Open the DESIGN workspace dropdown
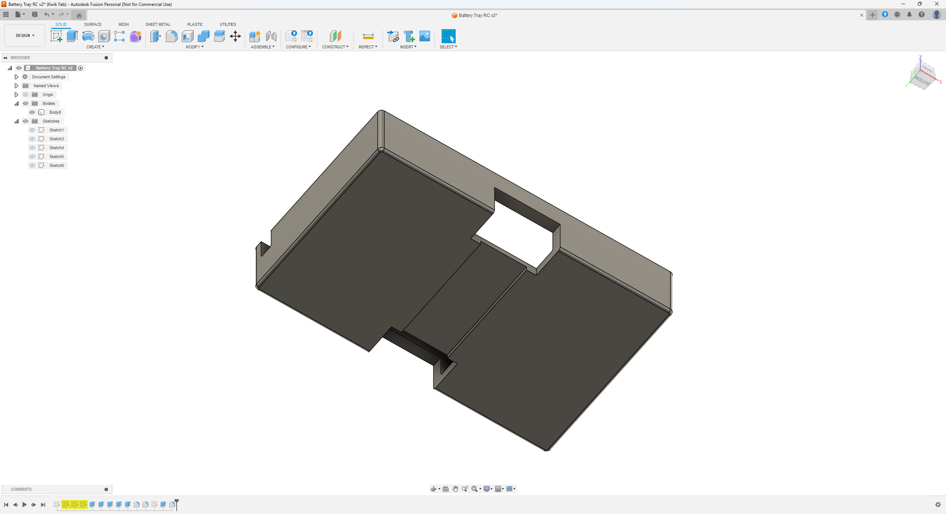The image size is (946, 514). point(25,35)
